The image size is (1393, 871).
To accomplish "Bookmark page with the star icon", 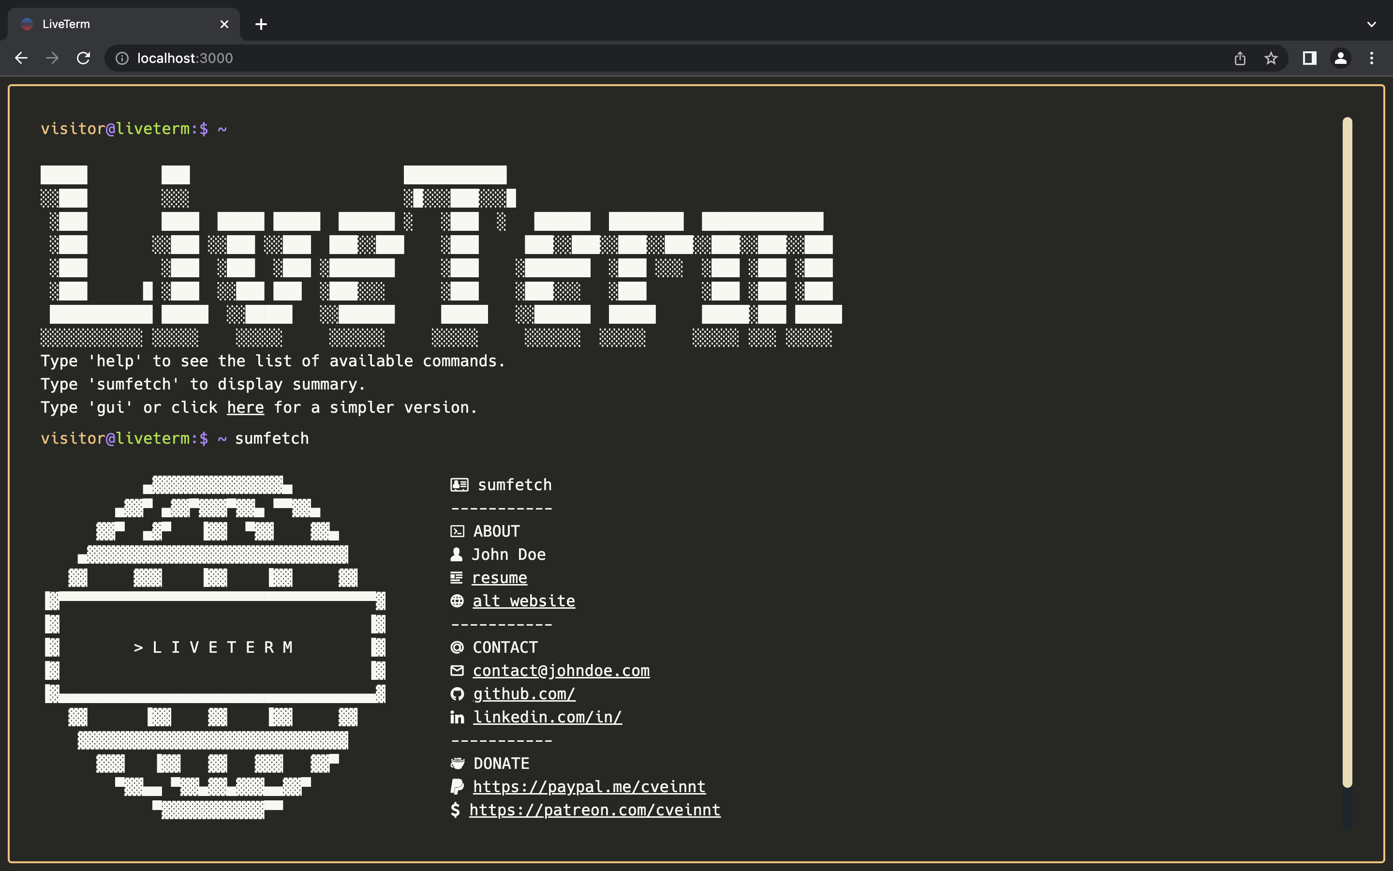I will pyautogui.click(x=1271, y=58).
